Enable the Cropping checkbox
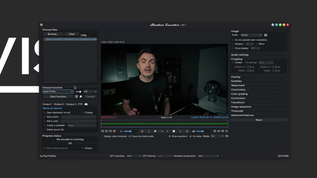Viewport: 317px width, 178px height. coord(233,63)
